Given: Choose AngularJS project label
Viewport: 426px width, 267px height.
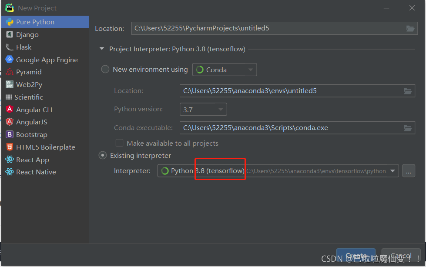Looking at the screenshot, I should (x=31, y=122).
